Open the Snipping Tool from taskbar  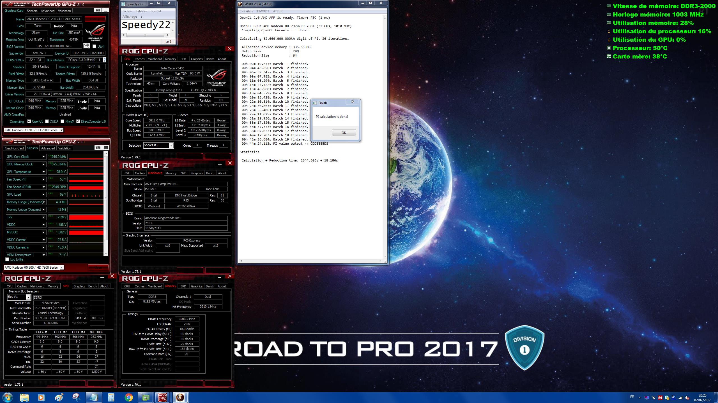(76, 397)
